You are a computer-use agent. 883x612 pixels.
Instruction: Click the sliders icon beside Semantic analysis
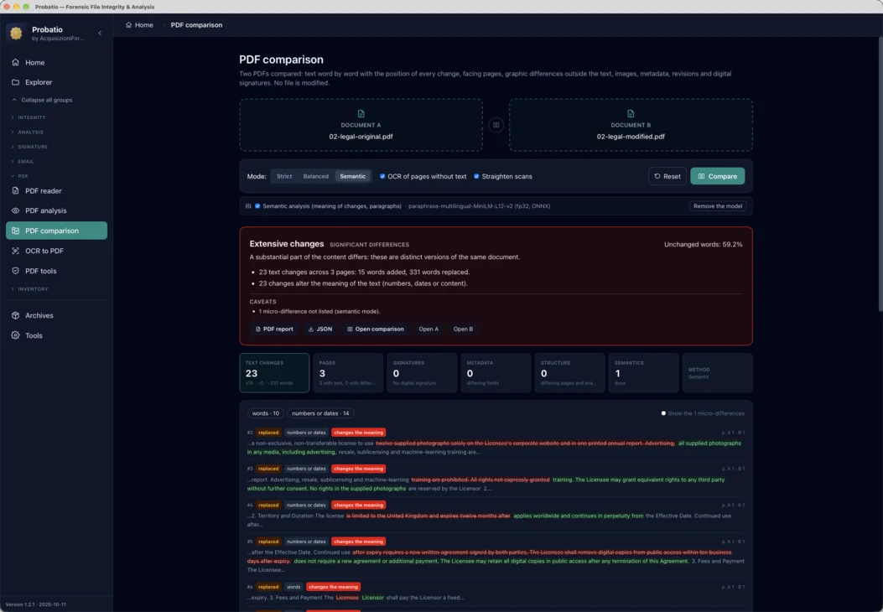tap(247, 206)
